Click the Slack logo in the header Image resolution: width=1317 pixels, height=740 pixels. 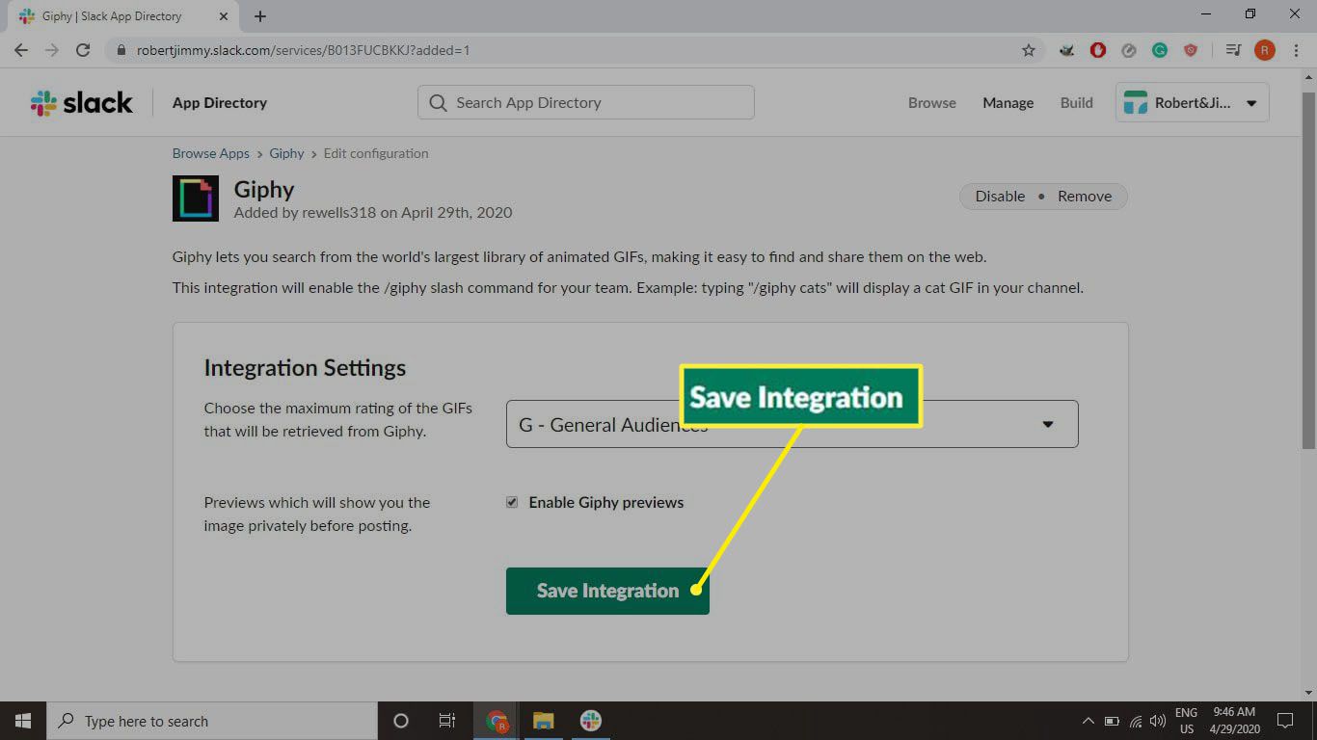point(81,103)
